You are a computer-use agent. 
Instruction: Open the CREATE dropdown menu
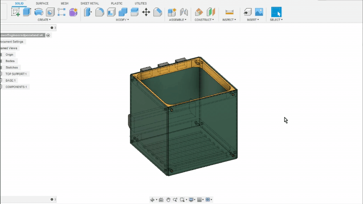pos(44,20)
